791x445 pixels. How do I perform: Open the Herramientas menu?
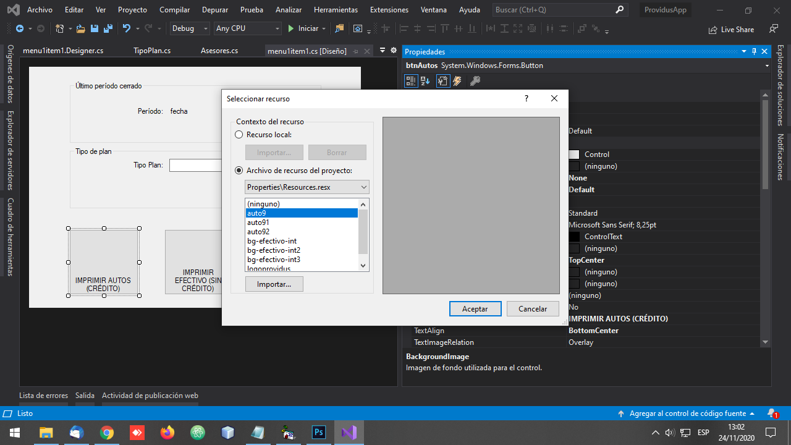point(336,10)
